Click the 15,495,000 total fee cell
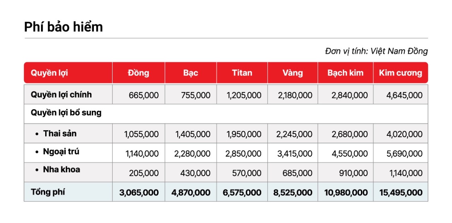The height and width of the screenshot is (223, 452). click(401, 193)
